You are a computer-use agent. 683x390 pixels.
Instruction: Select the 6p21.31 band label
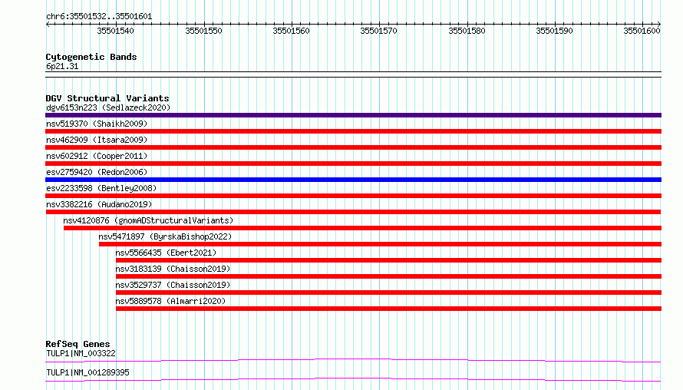[x=62, y=66]
